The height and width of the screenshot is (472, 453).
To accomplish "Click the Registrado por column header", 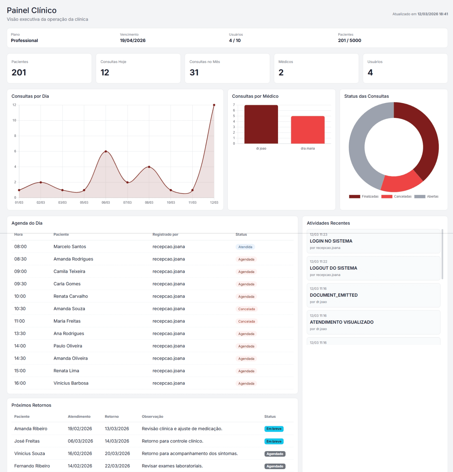I will tap(165, 235).
